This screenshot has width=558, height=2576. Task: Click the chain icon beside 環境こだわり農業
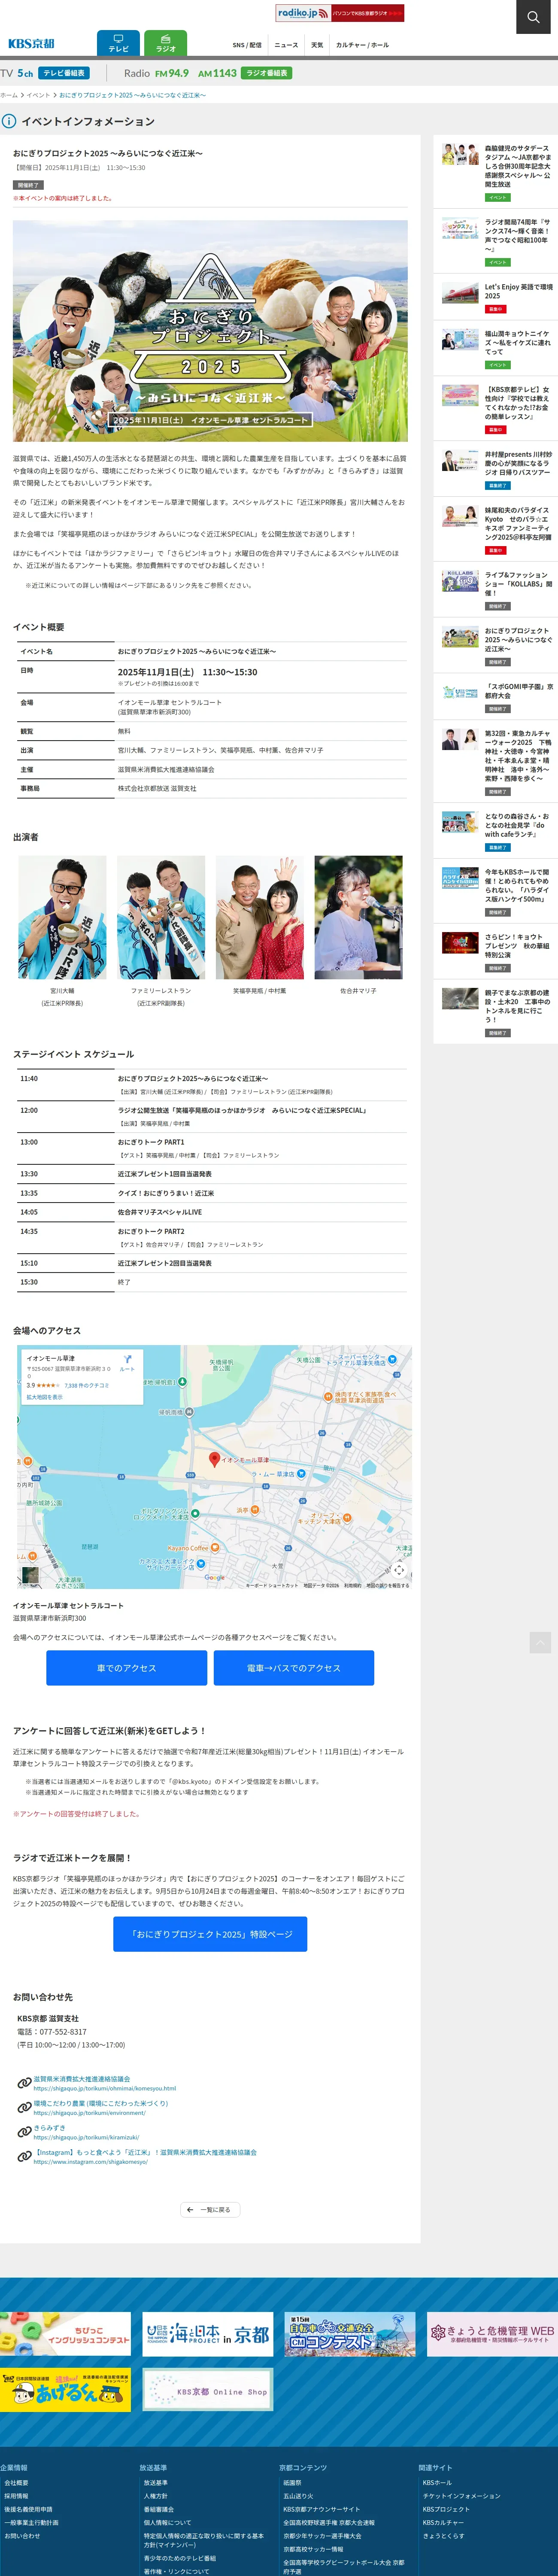(x=24, y=2108)
